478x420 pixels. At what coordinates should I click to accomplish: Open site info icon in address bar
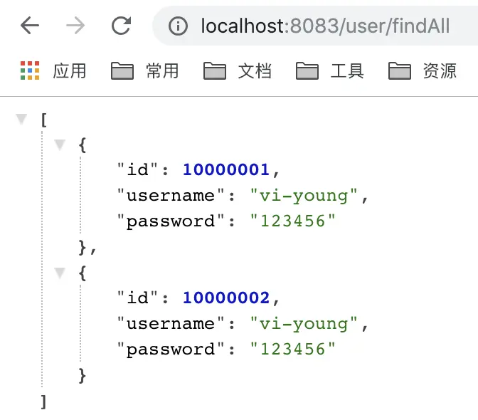[178, 26]
